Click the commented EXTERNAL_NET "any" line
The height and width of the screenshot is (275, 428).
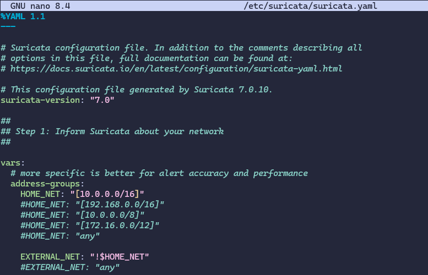pos(70,267)
